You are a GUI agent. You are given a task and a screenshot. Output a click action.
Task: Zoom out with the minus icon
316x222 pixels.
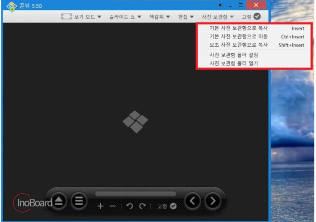tap(112, 206)
